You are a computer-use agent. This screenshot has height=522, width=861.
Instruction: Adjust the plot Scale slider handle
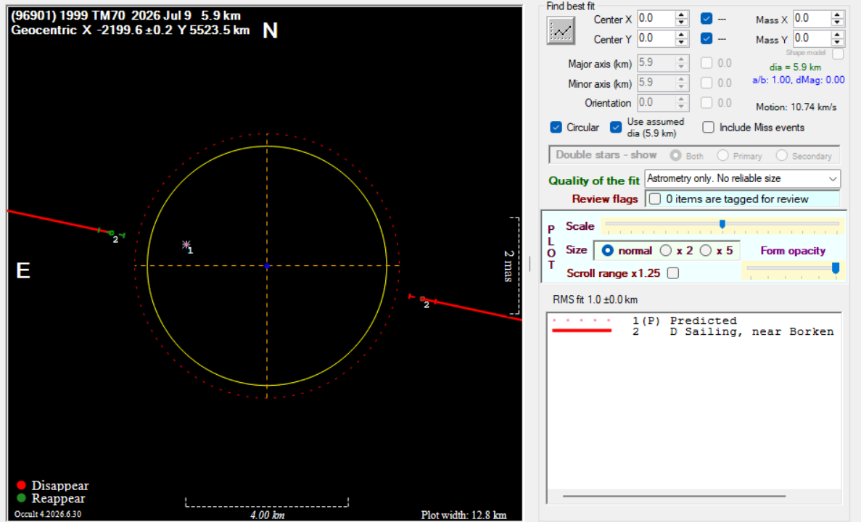[x=722, y=224]
